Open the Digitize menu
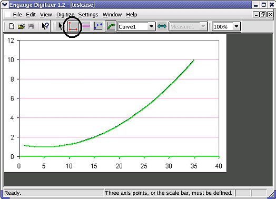The width and height of the screenshot is (276, 199). pyautogui.click(x=65, y=15)
